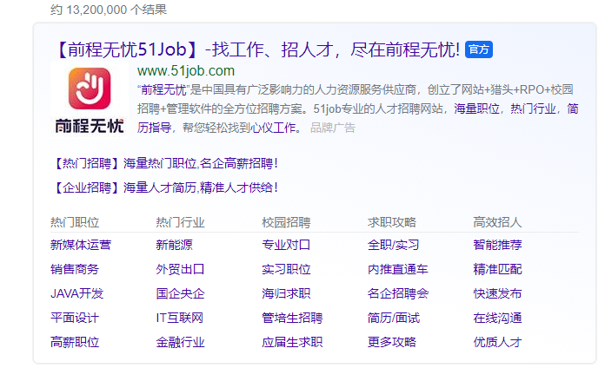605x368 pixels.
Task: Click the 热门行业 link in description
Action: (533, 108)
